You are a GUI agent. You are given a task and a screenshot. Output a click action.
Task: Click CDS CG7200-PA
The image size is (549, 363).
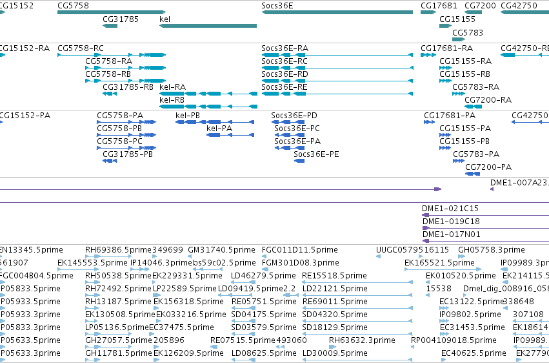click(473, 174)
